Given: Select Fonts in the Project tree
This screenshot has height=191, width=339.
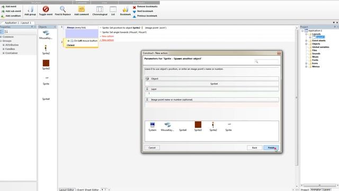Looking at the screenshot, I should pyautogui.click(x=315, y=60).
